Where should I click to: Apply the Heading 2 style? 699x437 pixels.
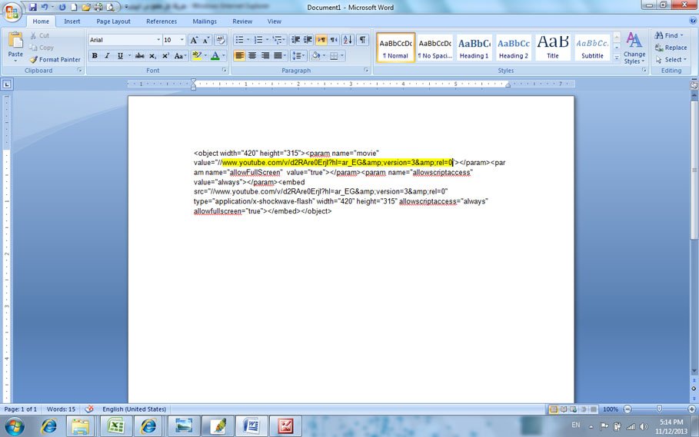click(x=513, y=47)
